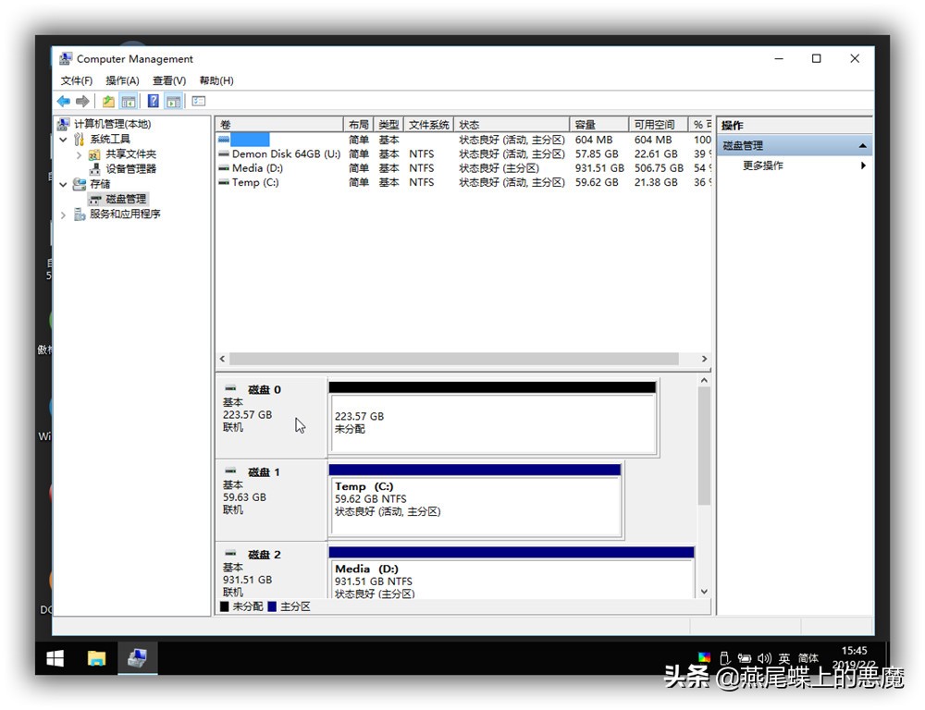The image size is (925, 710).
Task: Click the black 未分配 legend swatch
Action: [x=224, y=606]
